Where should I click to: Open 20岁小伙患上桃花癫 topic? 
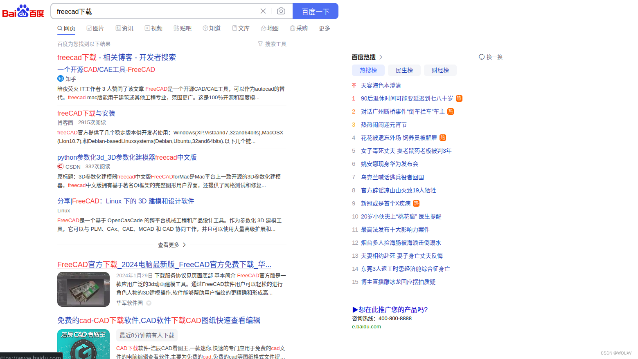click(x=401, y=216)
